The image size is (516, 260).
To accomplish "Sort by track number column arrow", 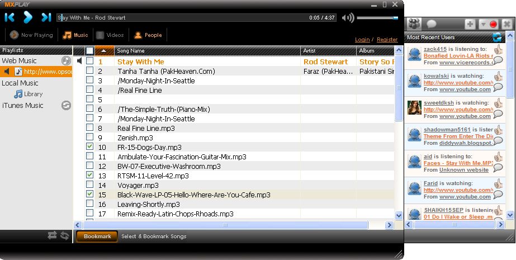I will click(103, 51).
